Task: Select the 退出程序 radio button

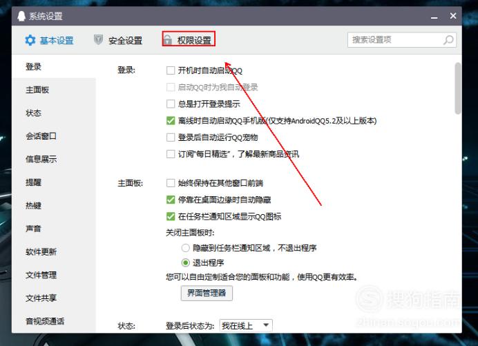Action: tap(185, 262)
